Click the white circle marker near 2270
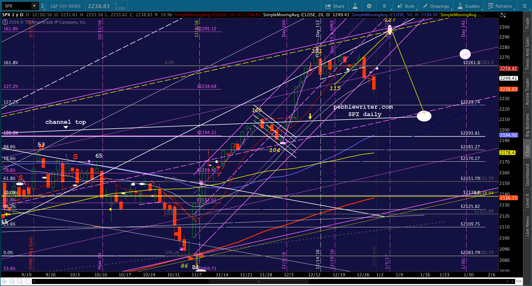This screenshot has height=286, width=532. [x=465, y=54]
